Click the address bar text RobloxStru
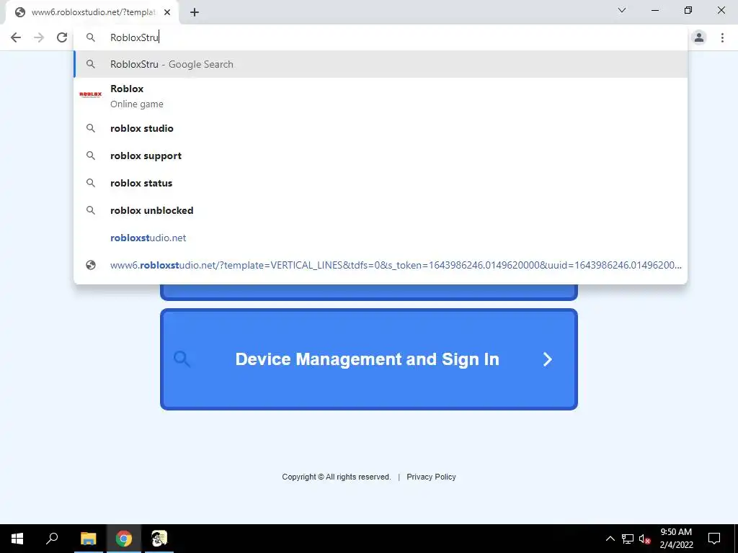This screenshot has height=553, width=738. [x=134, y=37]
